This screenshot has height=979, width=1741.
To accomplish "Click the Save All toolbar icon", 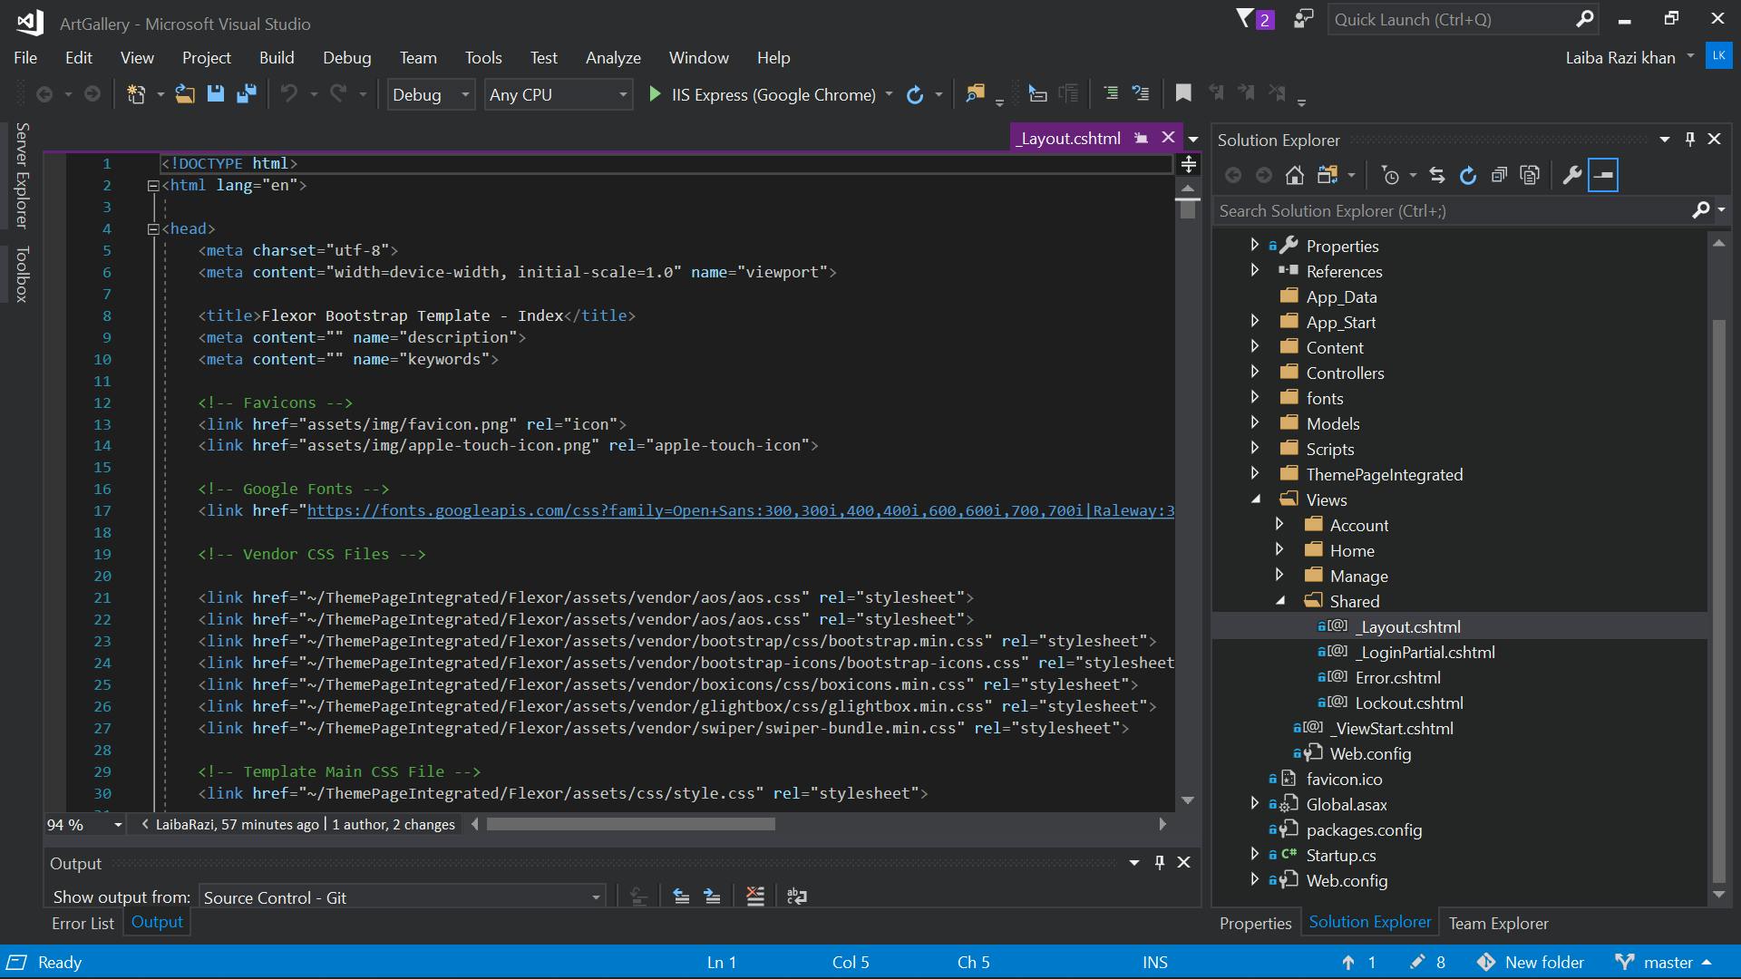I will [247, 94].
